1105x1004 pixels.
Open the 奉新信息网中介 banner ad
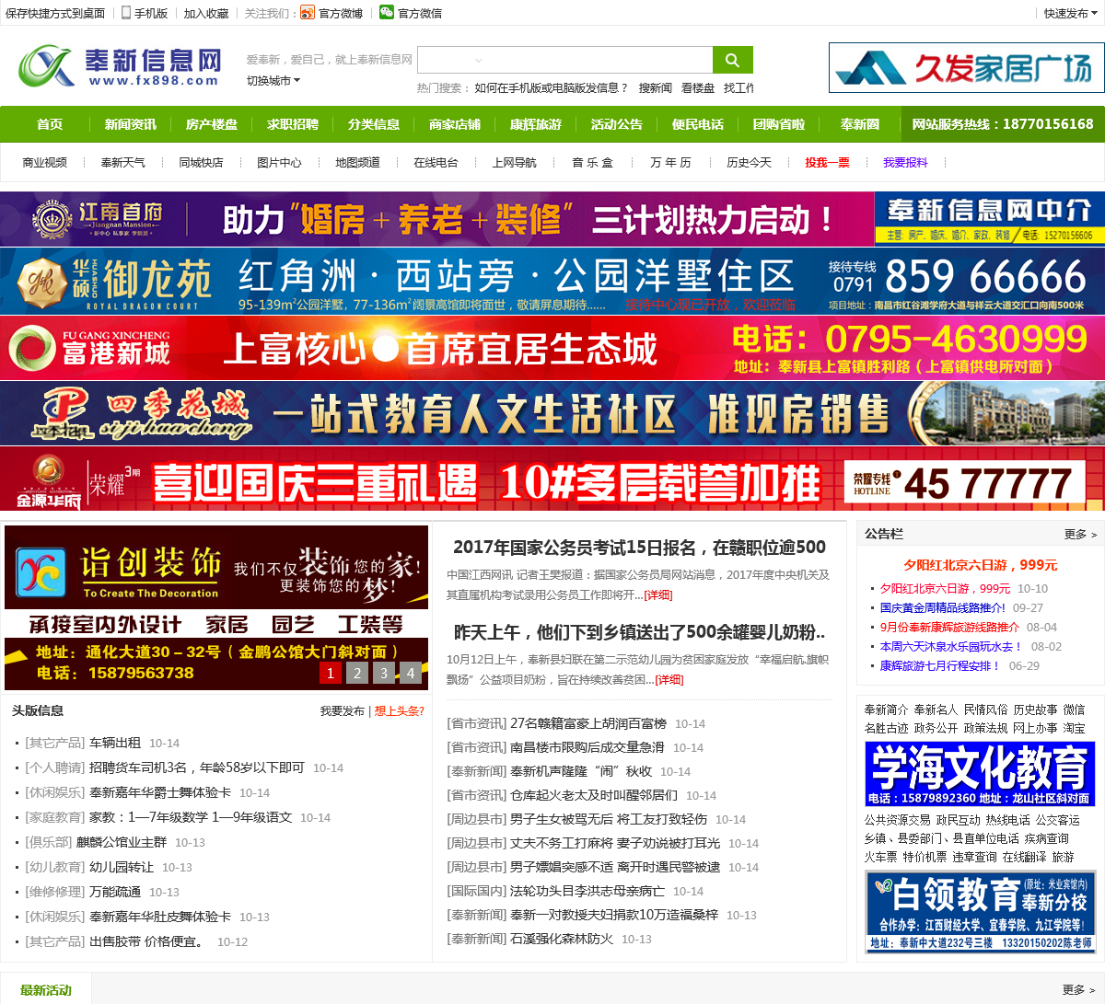(x=990, y=218)
